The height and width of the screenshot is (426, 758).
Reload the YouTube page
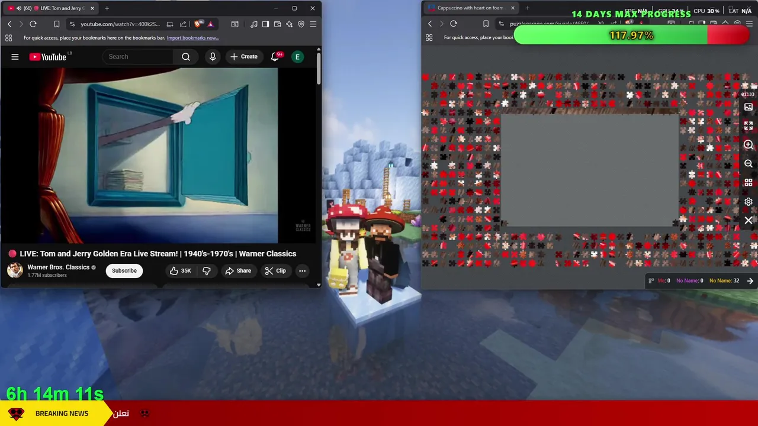pos(33,24)
